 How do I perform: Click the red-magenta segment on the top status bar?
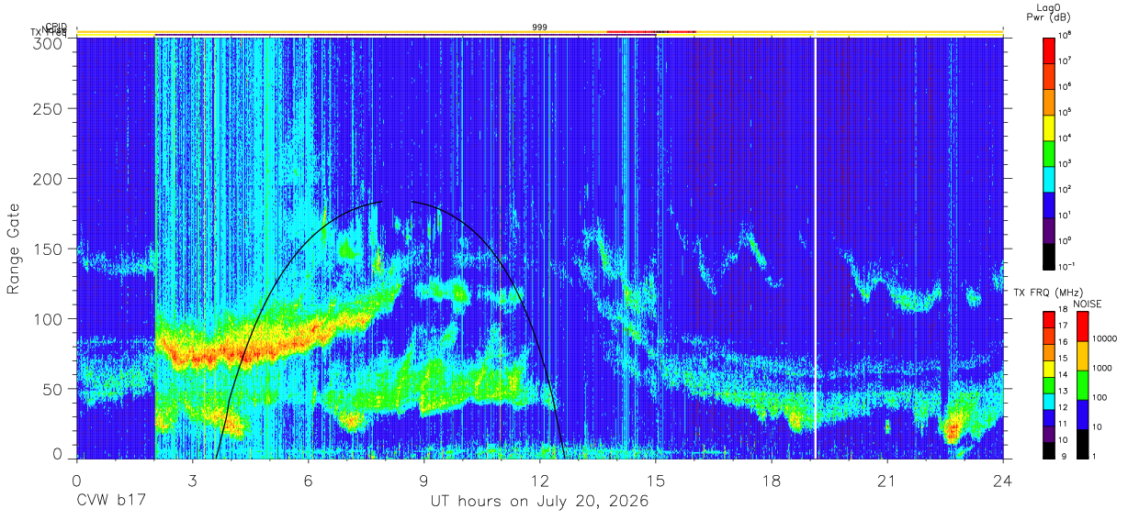point(651,32)
